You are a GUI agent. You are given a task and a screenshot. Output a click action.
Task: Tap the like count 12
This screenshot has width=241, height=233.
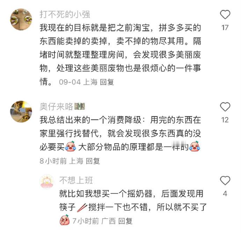[x=225, y=120]
